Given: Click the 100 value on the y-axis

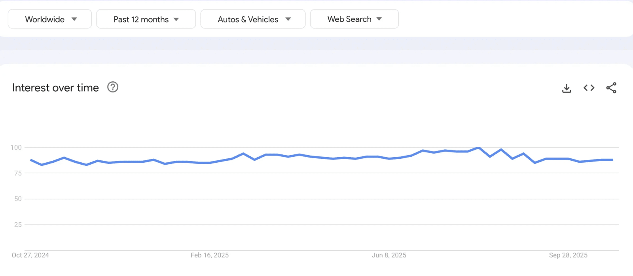Looking at the screenshot, I should click(16, 147).
